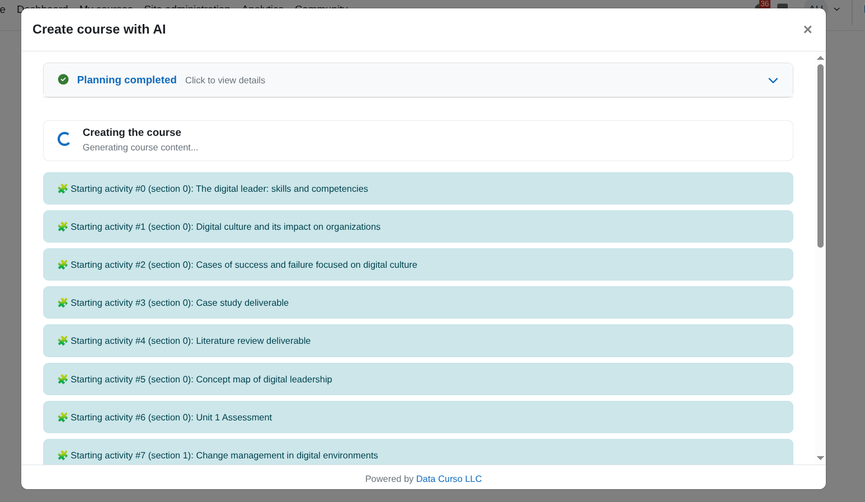This screenshot has width=865, height=502.
Task: Click puzzle icon on Concept map of digital leadership
Action: point(63,379)
